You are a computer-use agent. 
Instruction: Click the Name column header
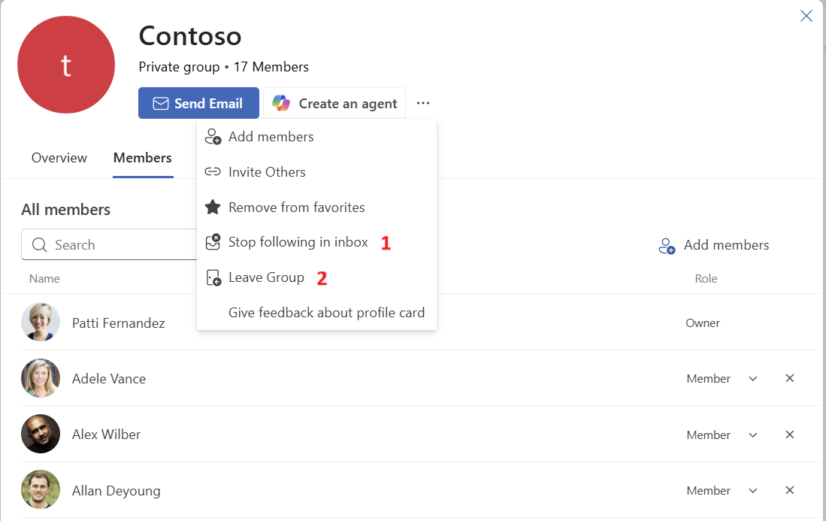tap(44, 279)
